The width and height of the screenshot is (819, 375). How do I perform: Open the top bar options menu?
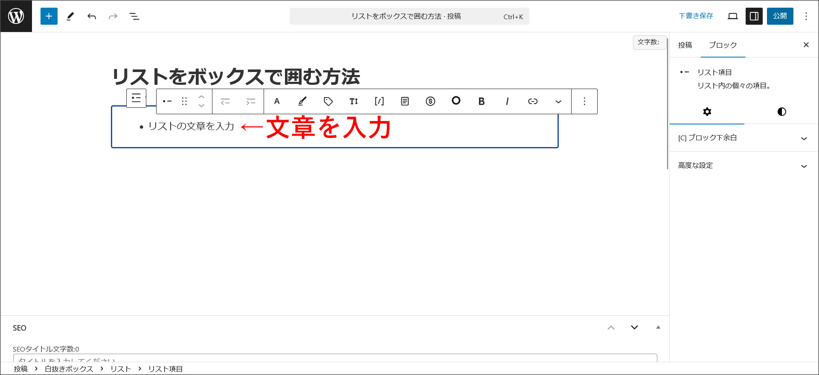pyautogui.click(x=806, y=16)
